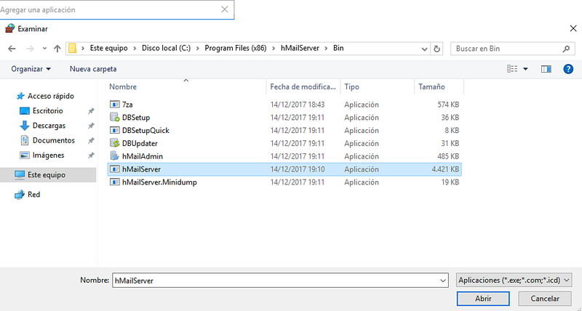Click Disco local (C:) breadcrumb

[x=167, y=49]
